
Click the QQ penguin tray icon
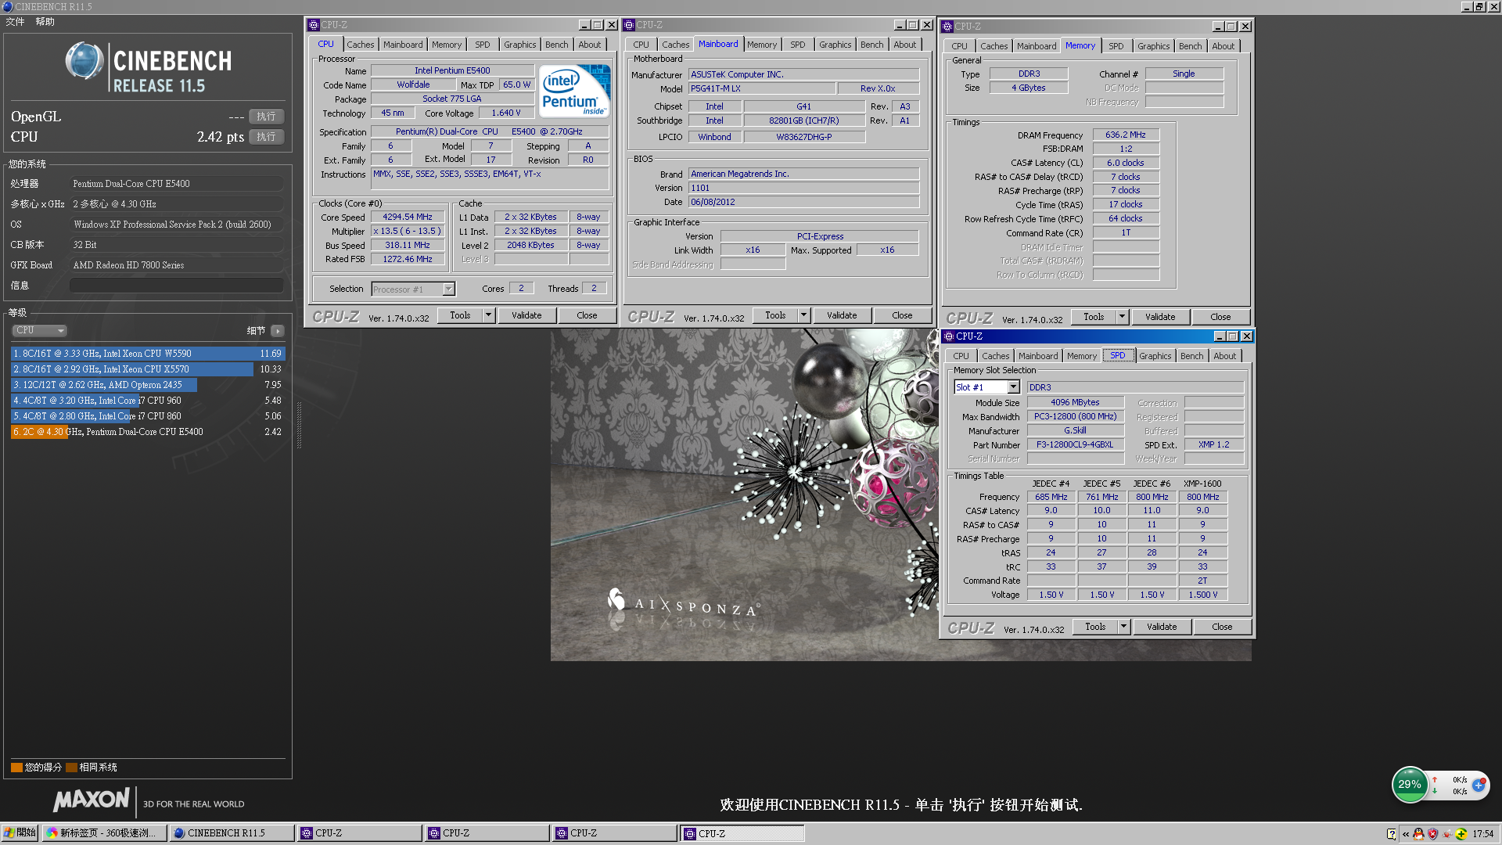point(1418,833)
